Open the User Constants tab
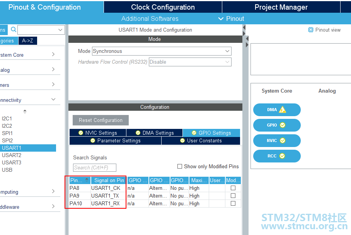The height and width of the screenshot is (235, 351). click(201, 140)
